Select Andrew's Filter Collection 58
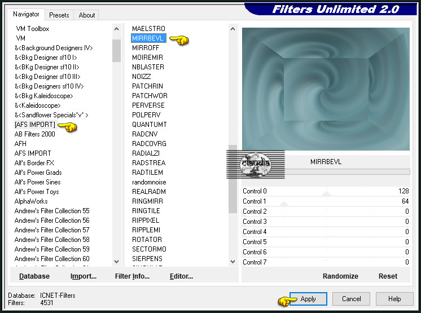This screenshot has width=421, height=313. pyautogui.click(x=52, y=240)
